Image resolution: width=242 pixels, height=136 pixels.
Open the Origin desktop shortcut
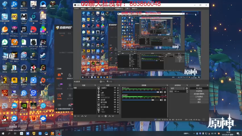coord(43,81)
